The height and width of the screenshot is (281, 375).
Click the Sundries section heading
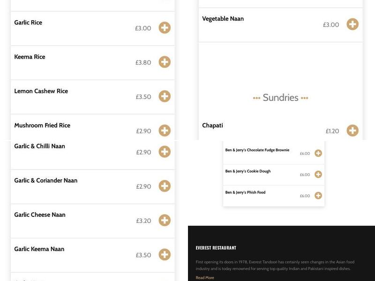click(280, 98)
